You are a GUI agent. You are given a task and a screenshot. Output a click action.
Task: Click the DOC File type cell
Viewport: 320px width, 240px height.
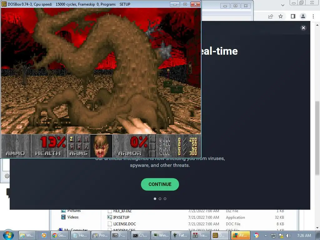point(233,224)
